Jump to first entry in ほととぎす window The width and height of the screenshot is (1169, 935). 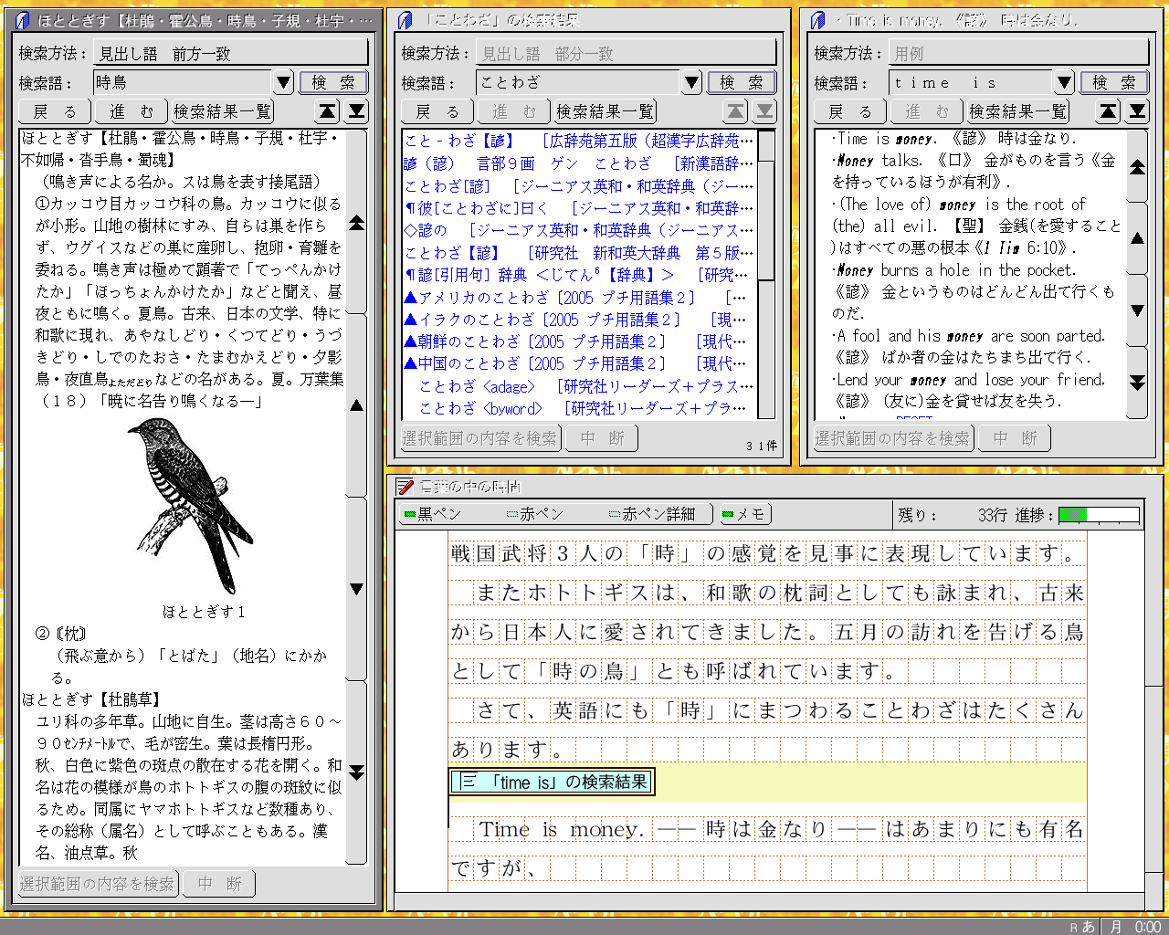coord(327,111)
